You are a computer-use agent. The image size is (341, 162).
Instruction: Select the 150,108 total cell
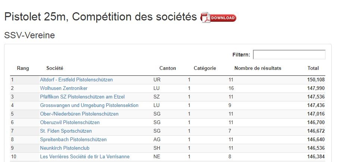tap(316, 80)
